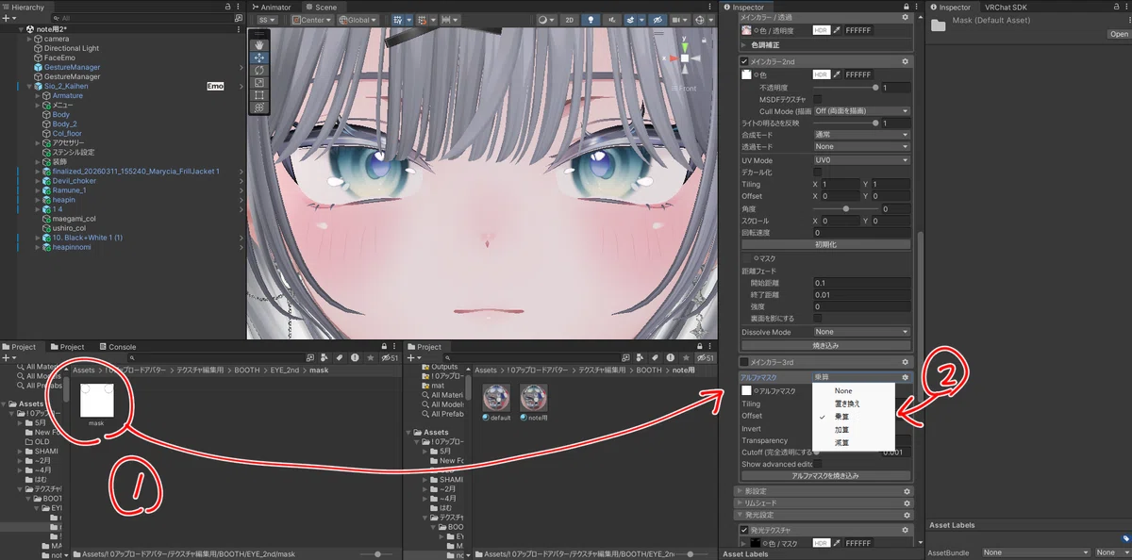Toggle the 発光テクスチャ checkbox
The image size is (1132, 560).
tap(744, 530)
